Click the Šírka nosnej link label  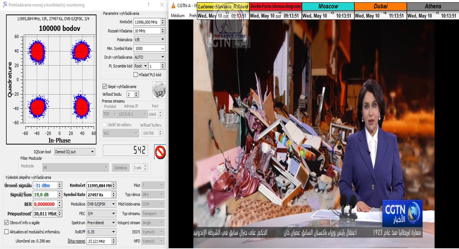(x=76, y=241)
